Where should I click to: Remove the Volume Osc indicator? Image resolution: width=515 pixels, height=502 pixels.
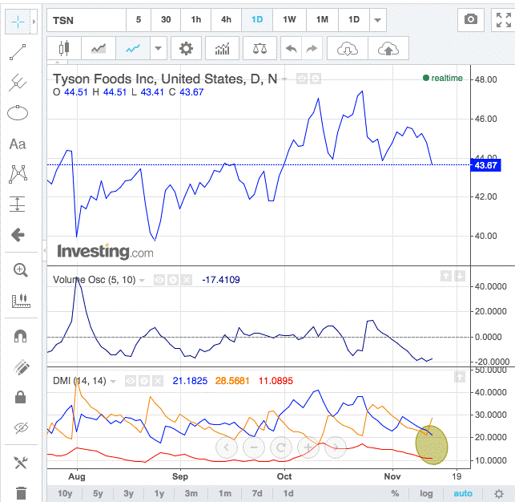click(x=187, y=280)
